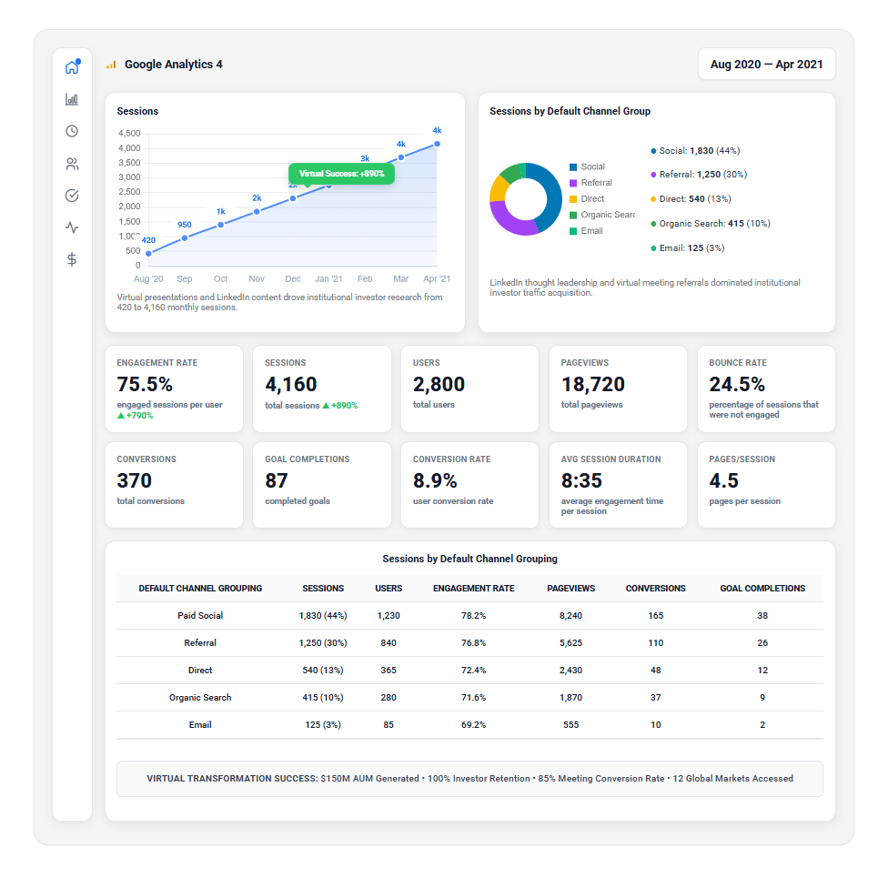Select the Paid Social row in table
Image resolution: width=888 pixels, height=888 pixels.
[200, 616]
